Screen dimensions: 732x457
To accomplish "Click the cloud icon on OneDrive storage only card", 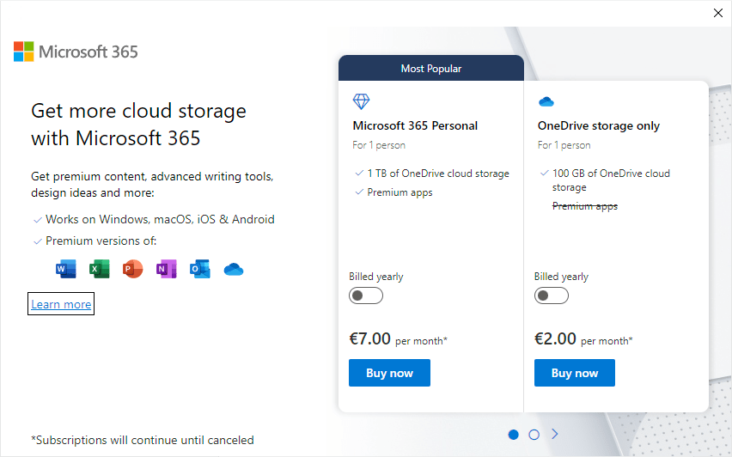I will 546,101.
